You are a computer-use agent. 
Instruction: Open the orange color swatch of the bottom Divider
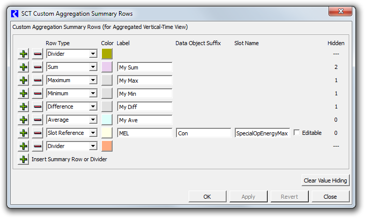(107, 146)
